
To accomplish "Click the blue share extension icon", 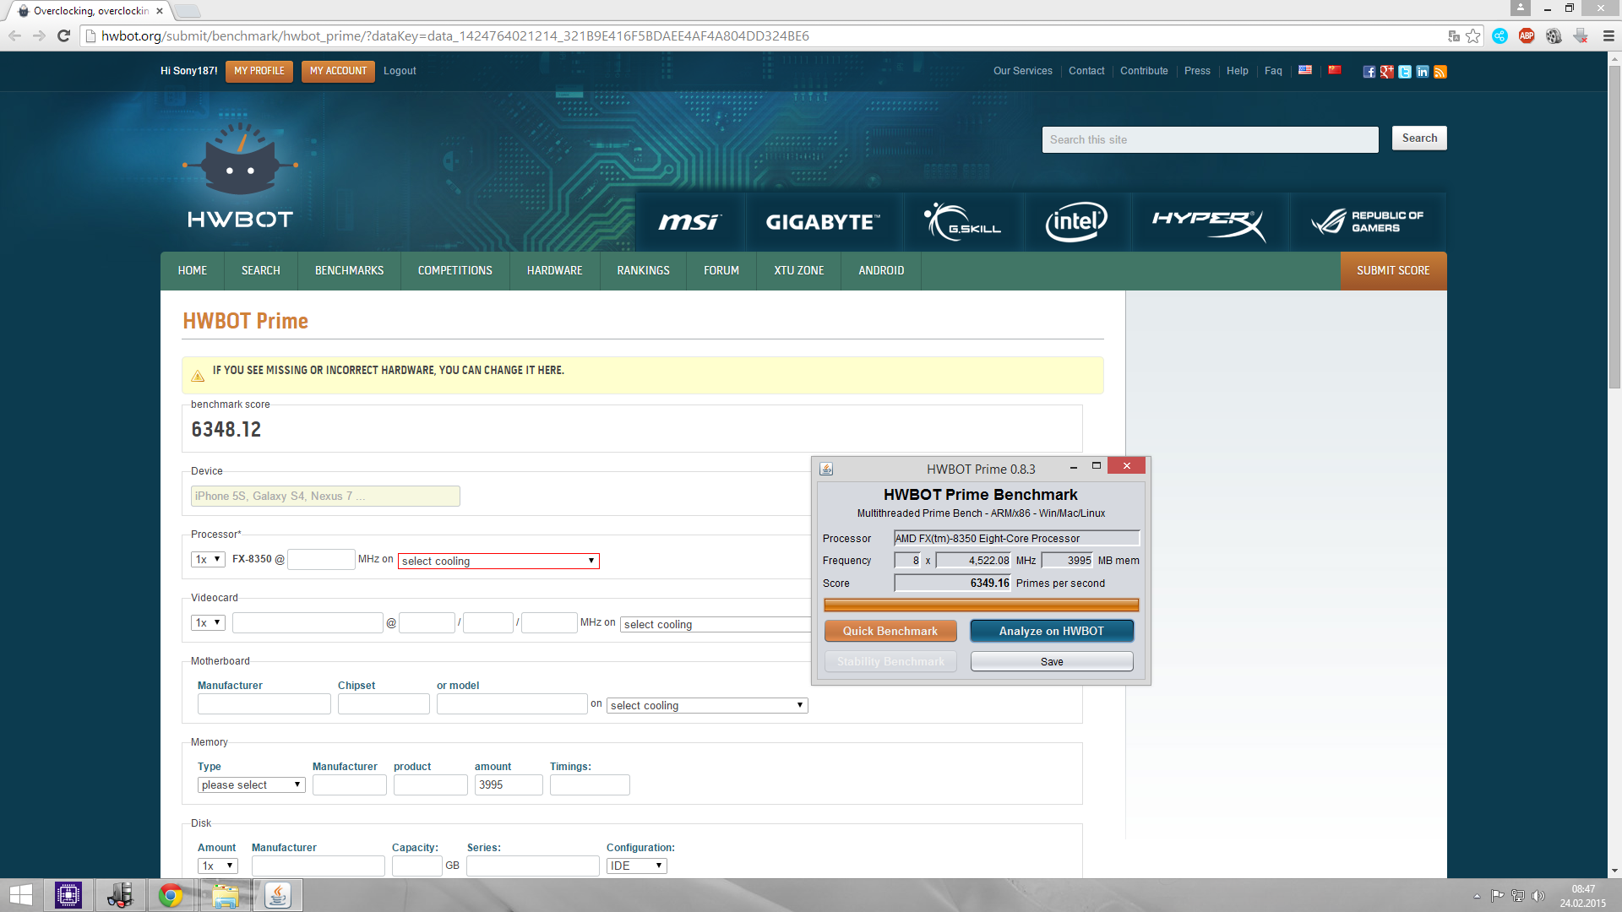I will tap(1500, 35).
